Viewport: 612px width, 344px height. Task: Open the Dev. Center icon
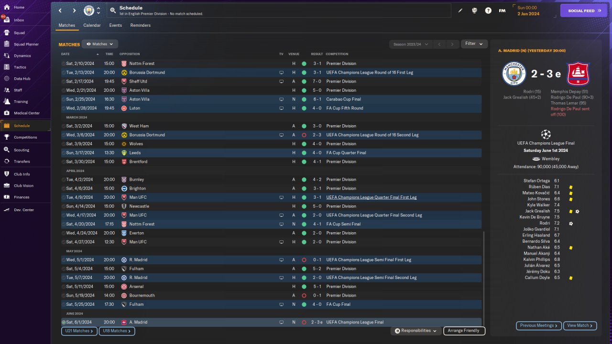tap(7, 210)
